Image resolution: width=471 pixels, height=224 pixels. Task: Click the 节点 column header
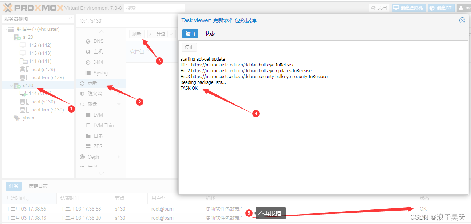pyautogui.click(x=129, y=198)
